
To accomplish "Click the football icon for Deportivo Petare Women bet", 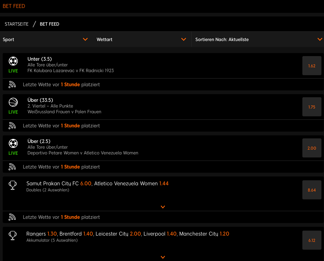I will coord(13,143).
